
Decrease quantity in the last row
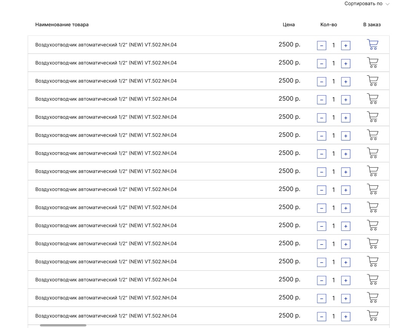321,316
